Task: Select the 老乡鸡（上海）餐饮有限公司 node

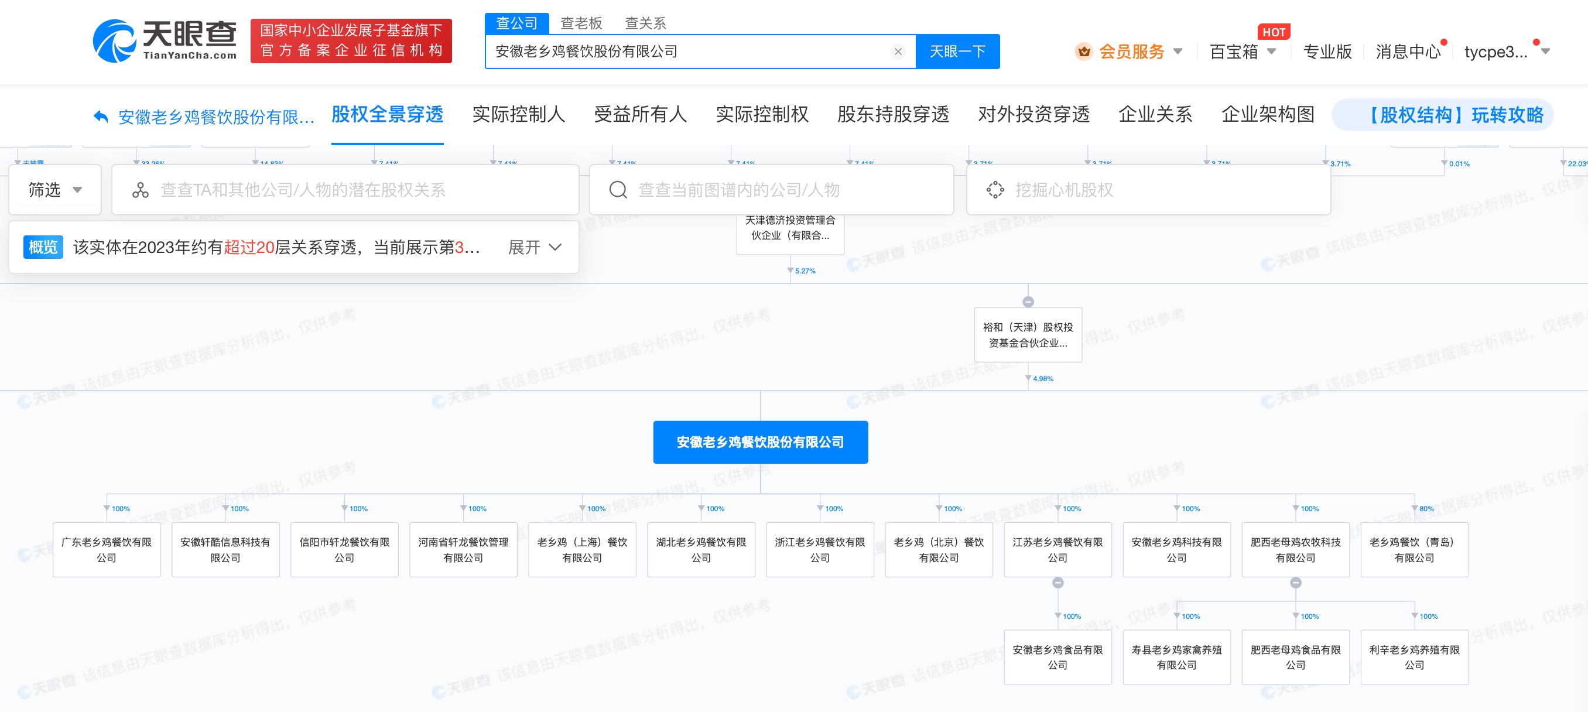Action: (583, 550)
